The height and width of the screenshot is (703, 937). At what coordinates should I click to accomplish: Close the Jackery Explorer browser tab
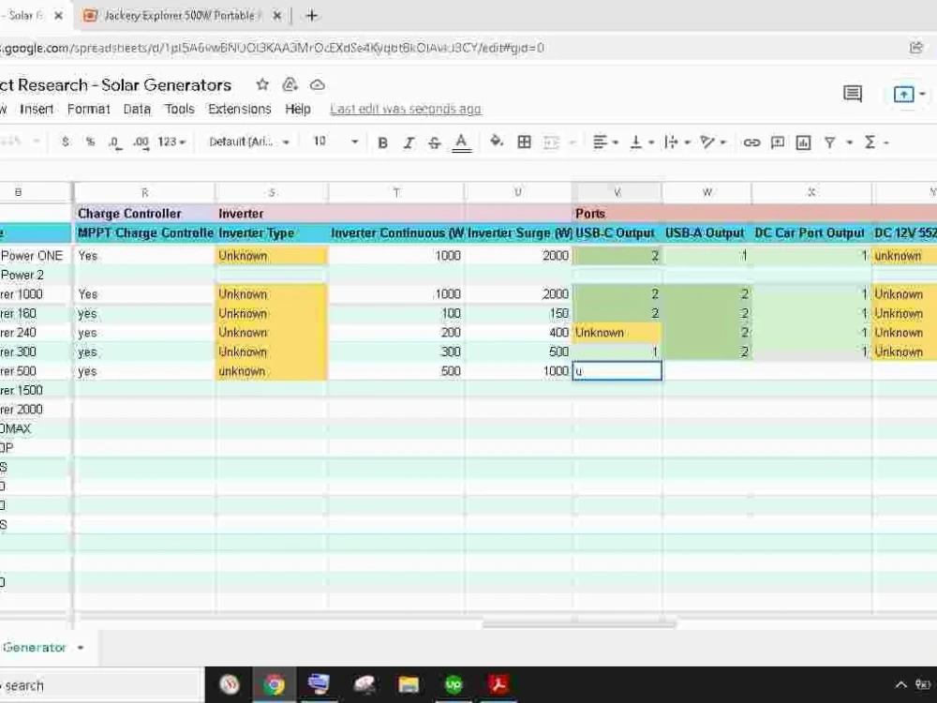(x=276, y=16)
